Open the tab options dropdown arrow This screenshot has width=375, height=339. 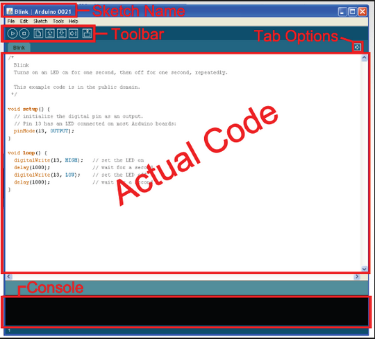click(x=357, y=47)
